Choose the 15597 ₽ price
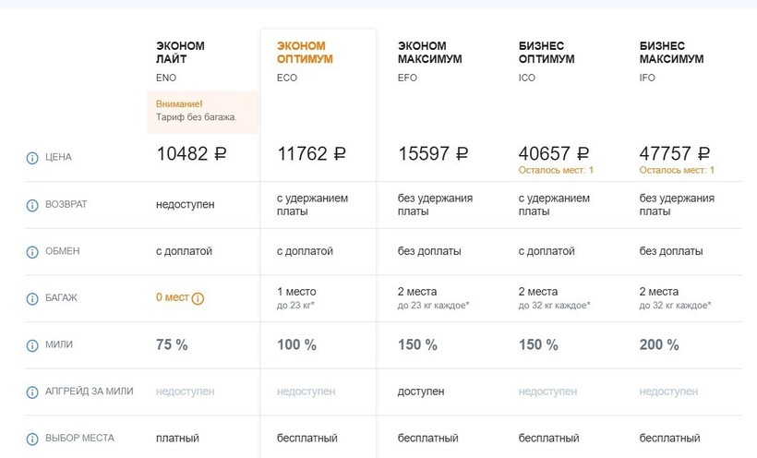757x458 pixels. tap(433, 154)
